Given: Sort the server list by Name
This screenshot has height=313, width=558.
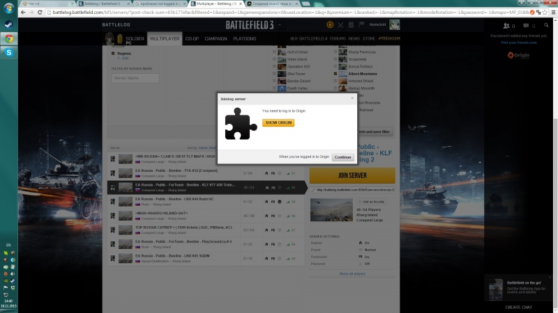Looking at the screenshot, I should [x=203, y=147].
